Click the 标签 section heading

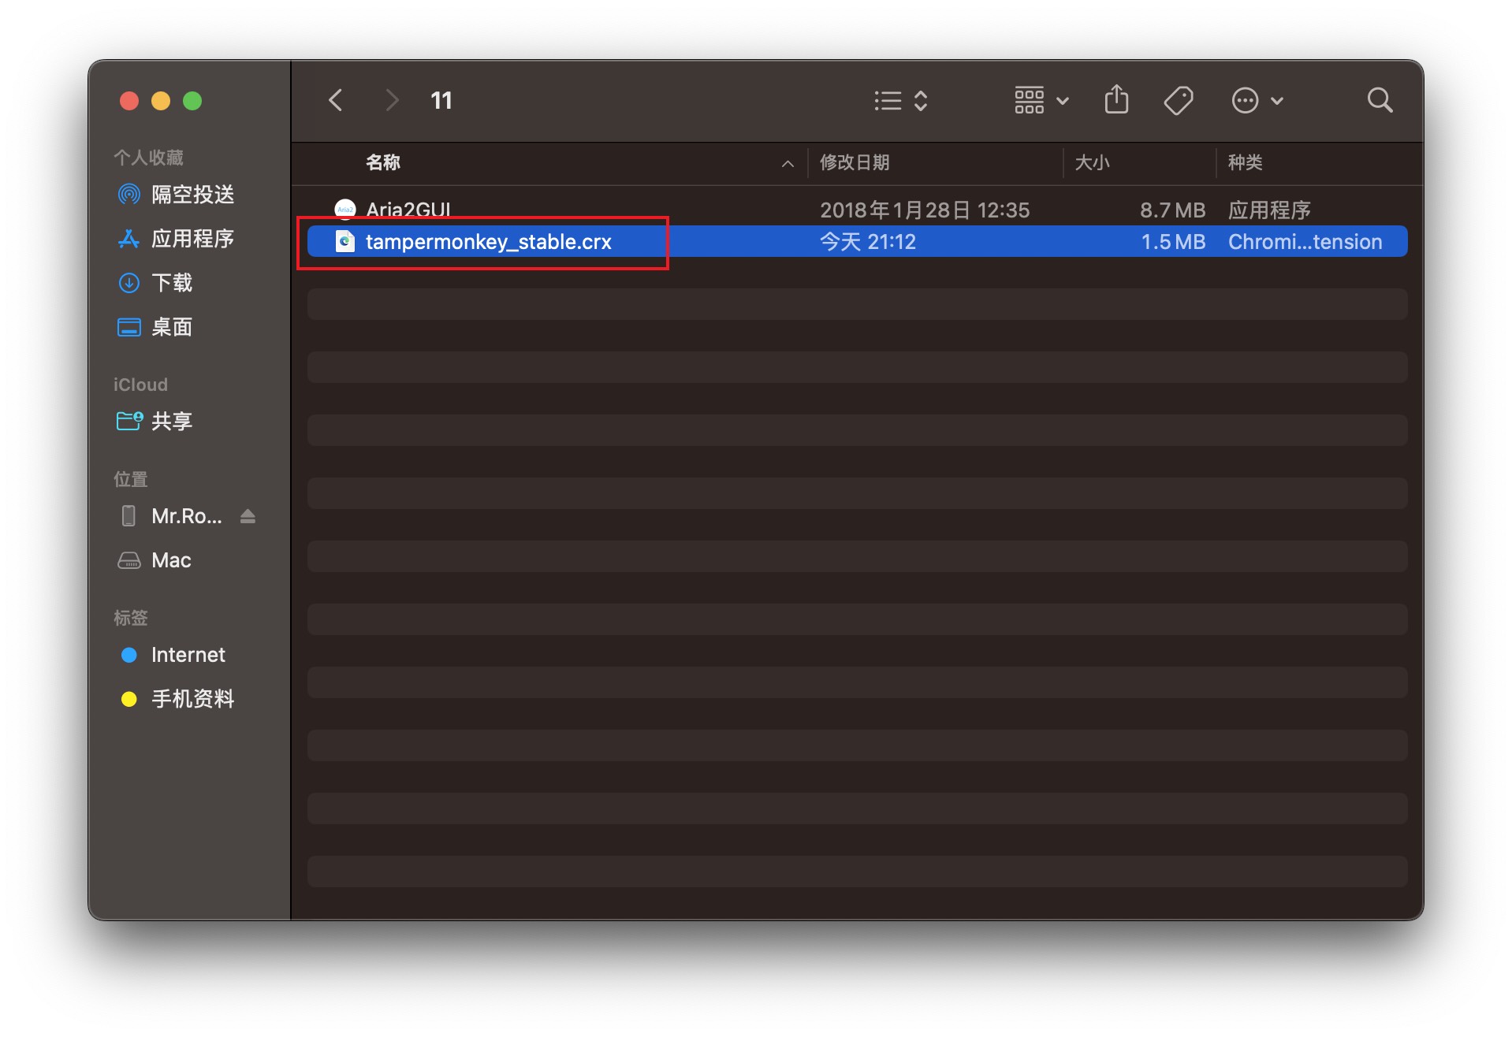pos(131,618)
